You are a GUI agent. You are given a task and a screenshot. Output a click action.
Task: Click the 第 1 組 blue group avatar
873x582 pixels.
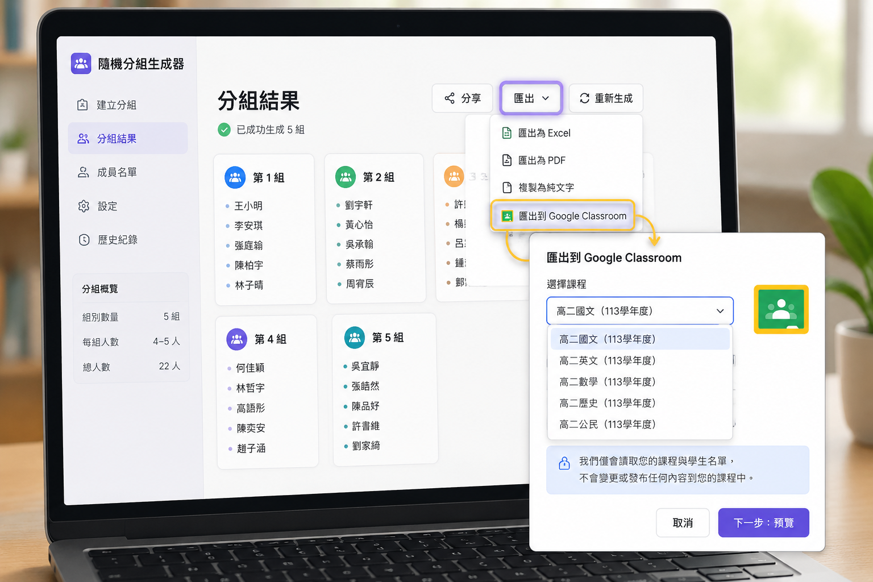point(235,177)
